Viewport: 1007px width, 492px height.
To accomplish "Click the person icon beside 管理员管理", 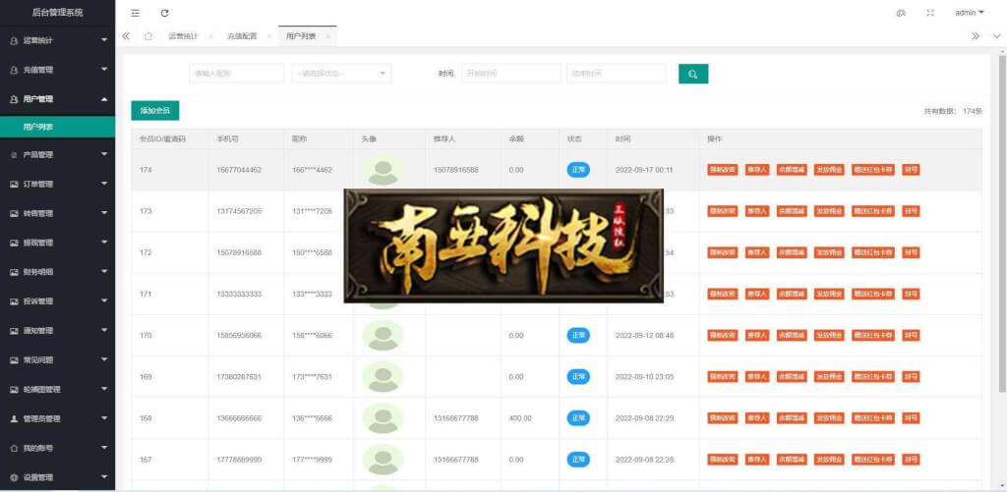I will (x=14, y=419).
